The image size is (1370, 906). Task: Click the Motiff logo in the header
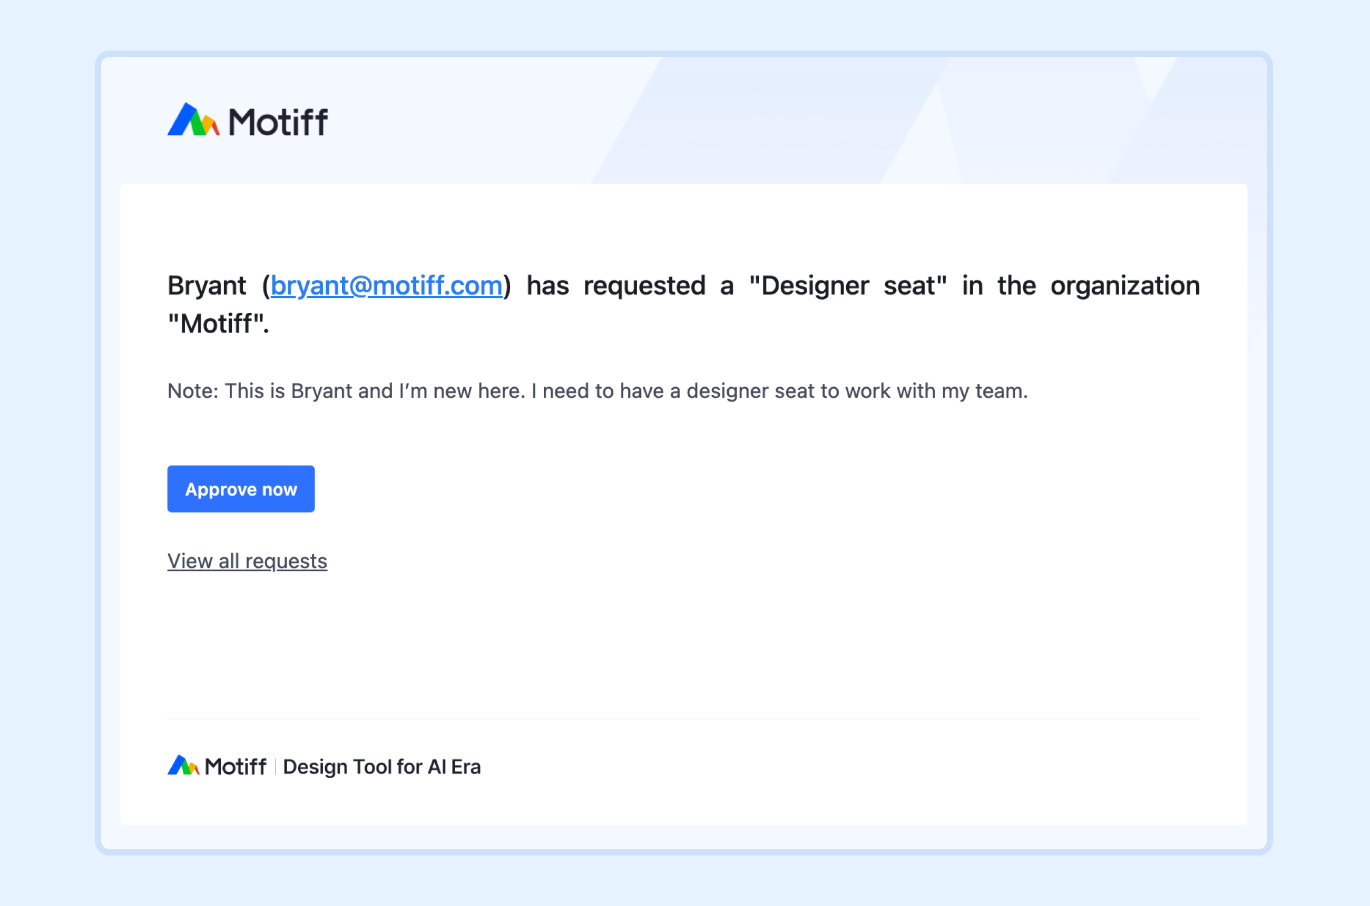(248, 120)
